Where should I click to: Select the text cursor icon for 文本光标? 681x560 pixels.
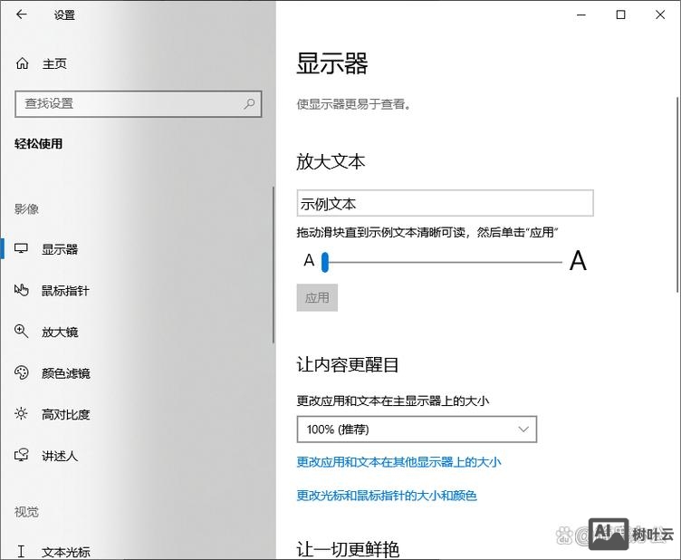(x=21, y=552)
